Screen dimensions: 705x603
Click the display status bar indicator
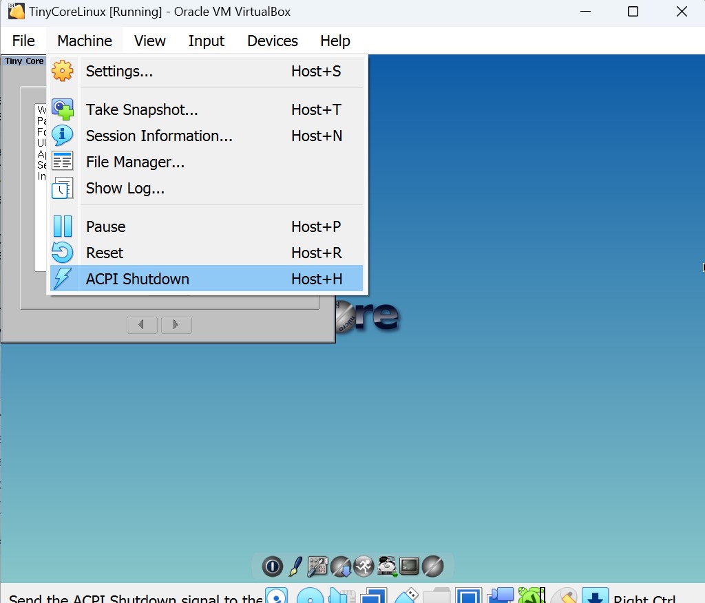coord(468,596)
